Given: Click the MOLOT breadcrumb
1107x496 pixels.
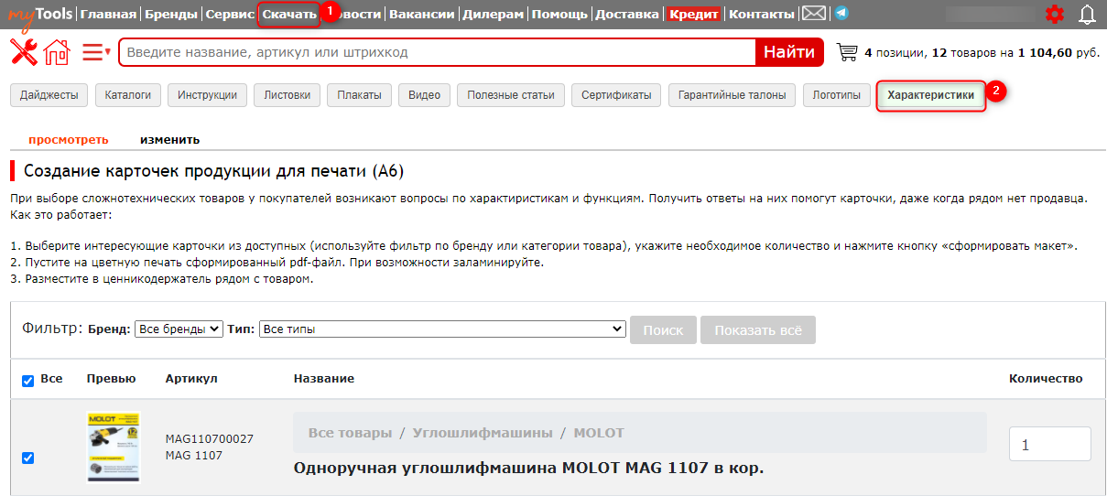Looking at the screenshot, I should [599, 432].
